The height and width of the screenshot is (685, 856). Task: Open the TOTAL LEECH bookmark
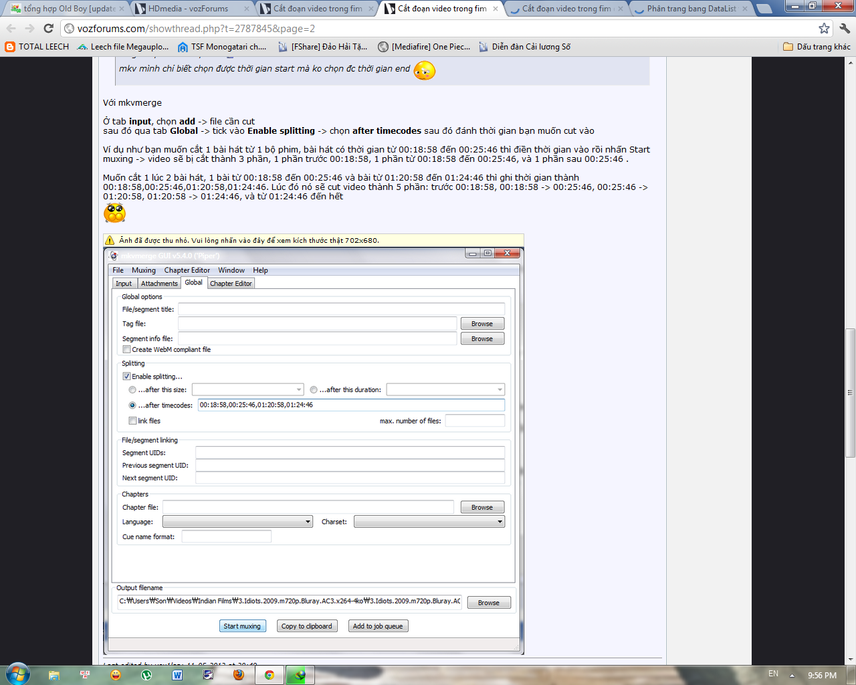(x=37, y=47)
